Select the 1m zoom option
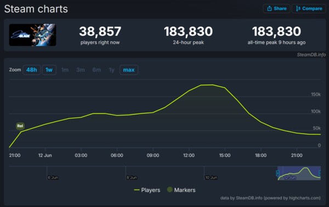The height and width of the screenshot is (207, 329). click(x=65, y=70)
